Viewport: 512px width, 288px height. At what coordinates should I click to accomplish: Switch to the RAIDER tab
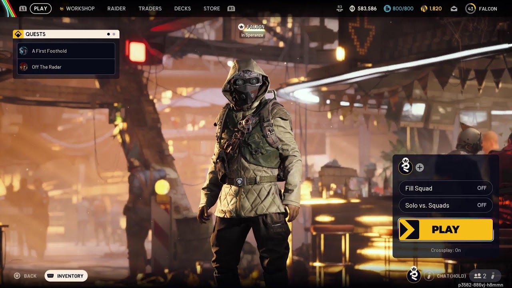coord(116,8)
